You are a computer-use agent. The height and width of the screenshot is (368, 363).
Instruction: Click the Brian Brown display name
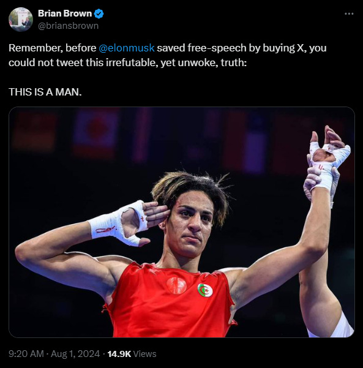[65, 13]
